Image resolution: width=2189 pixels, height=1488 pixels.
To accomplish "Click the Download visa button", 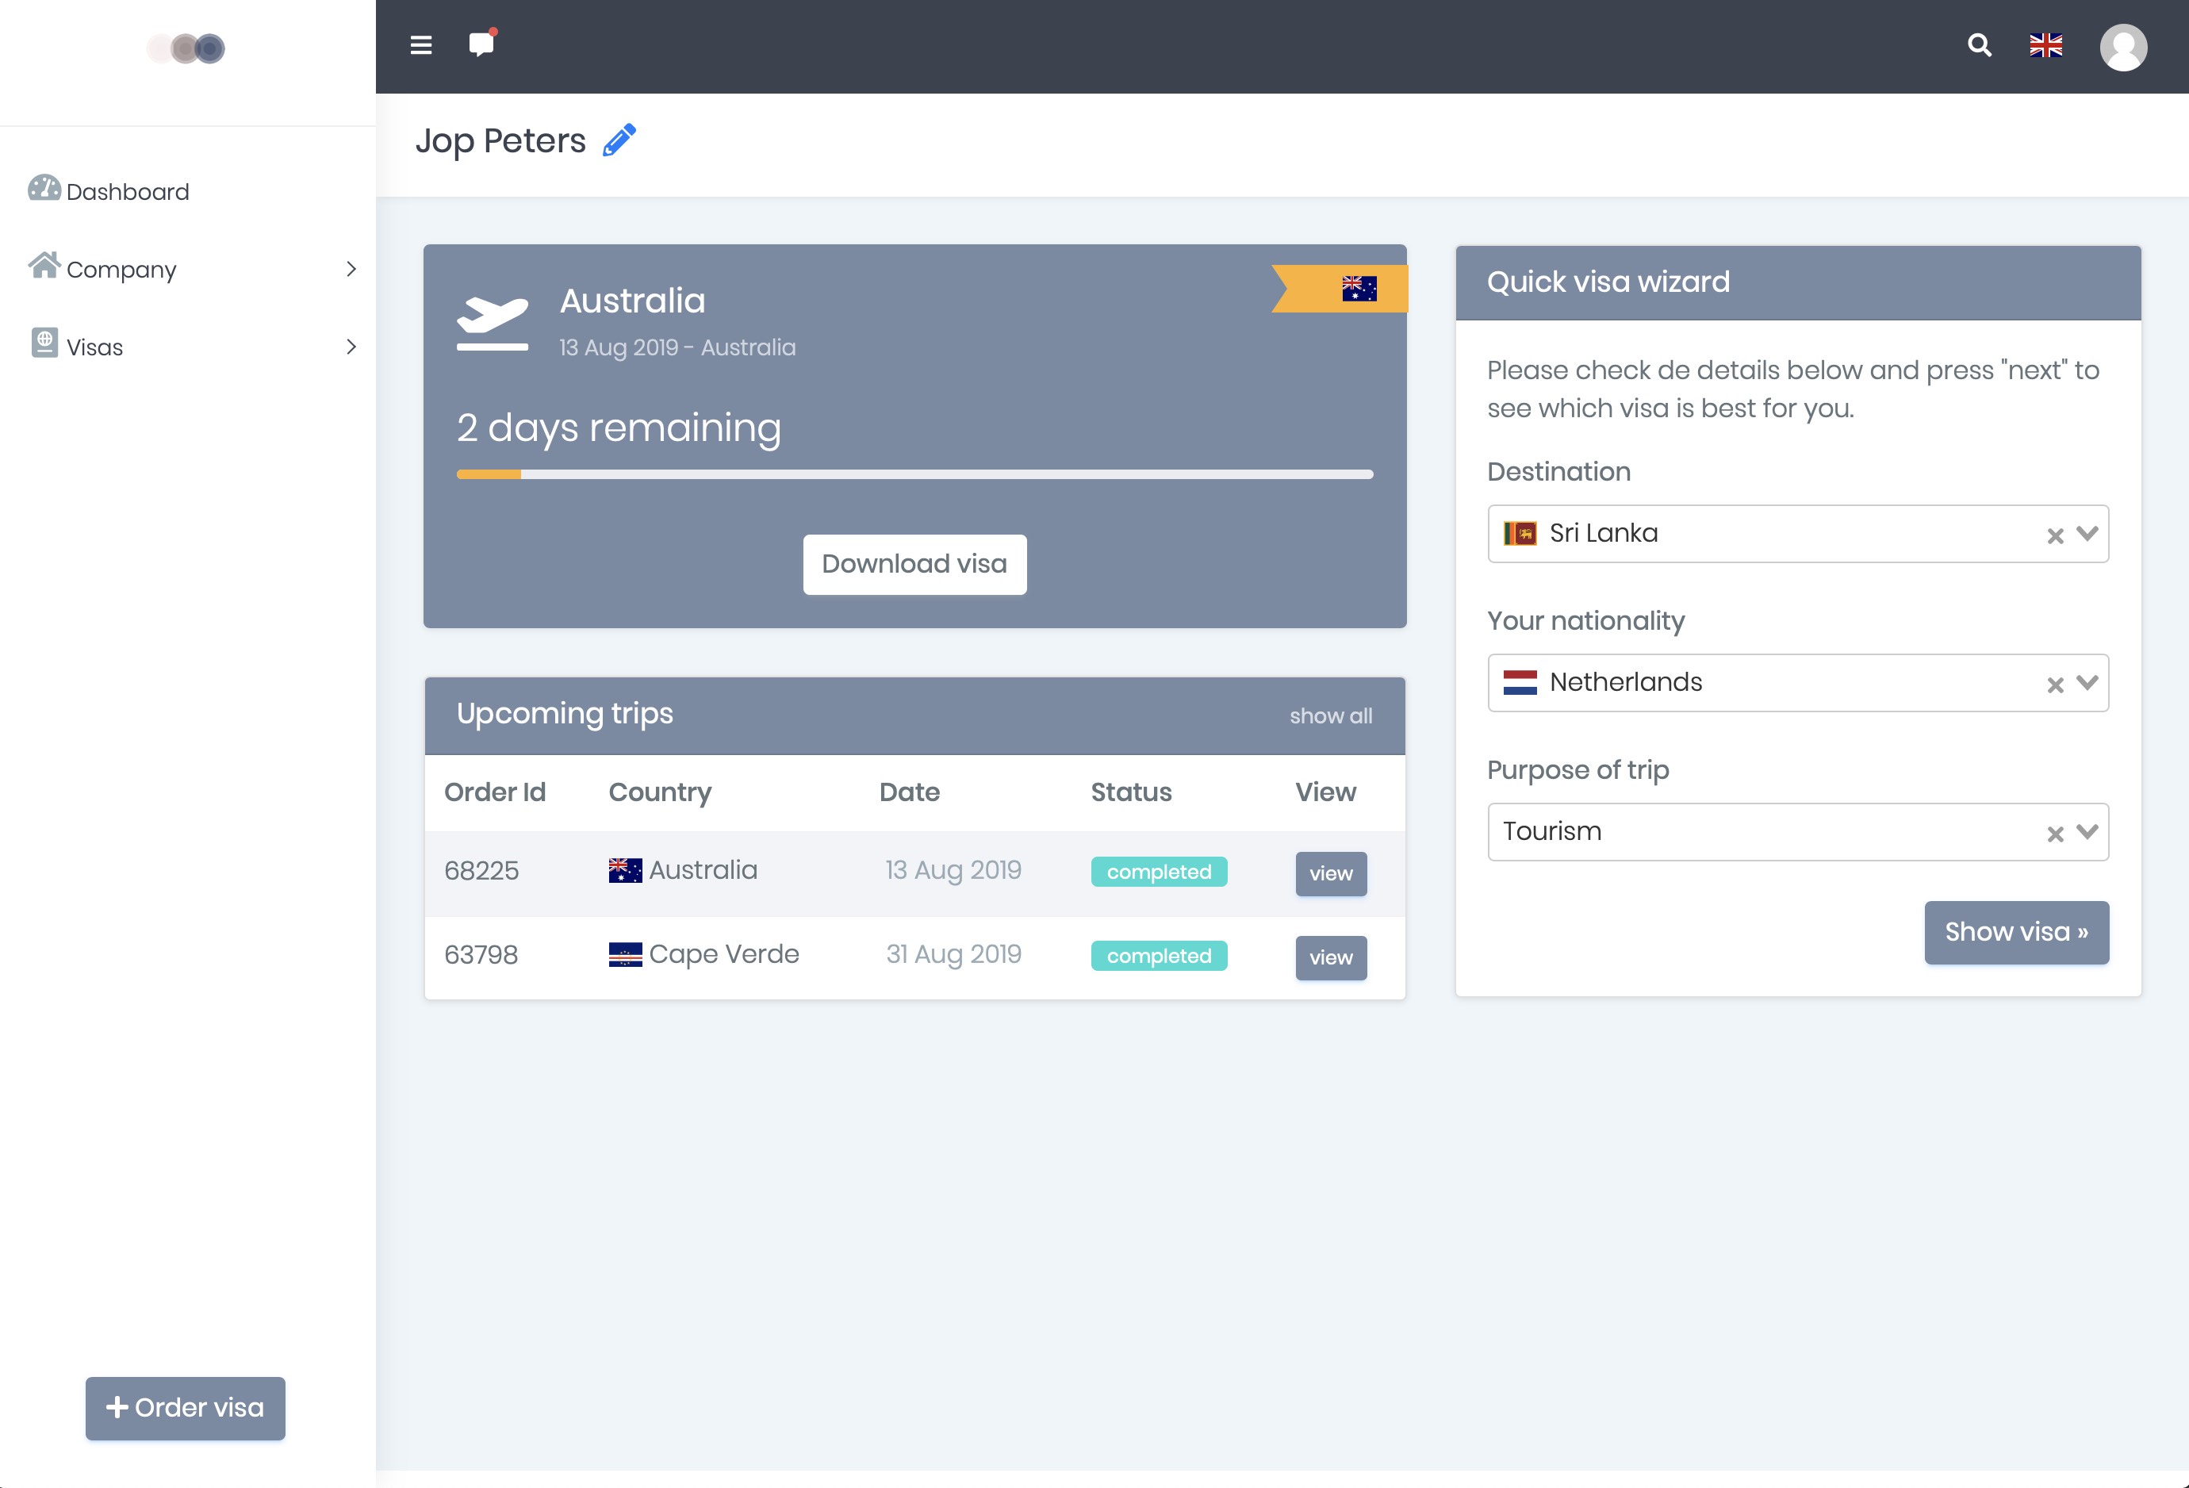I will click(x=914, y=564).
